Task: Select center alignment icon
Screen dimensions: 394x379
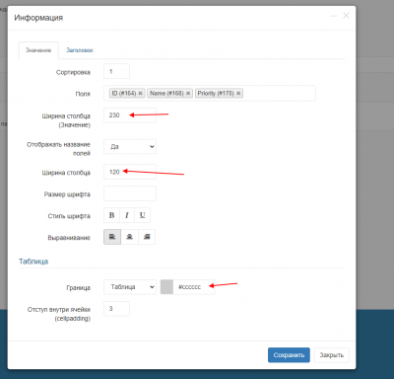Action: click(130, 237)
